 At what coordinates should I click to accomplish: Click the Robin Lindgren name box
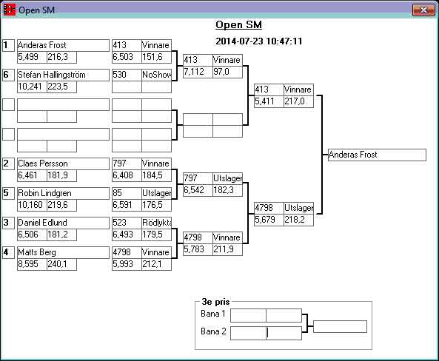(63, 193)
